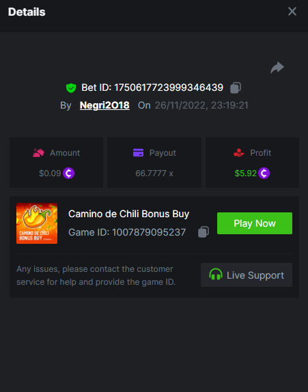Screen dimensions: 308x392
Task: Click the currency coin beside $0.09
Action: click(68, 173)
